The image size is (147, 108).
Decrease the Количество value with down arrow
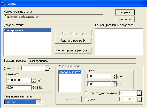pyautogui.click(x=47, y=69)
